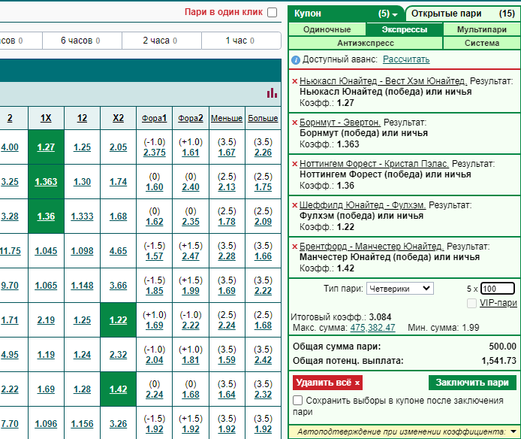Click the Рассчитать link
The height and width of the screenshot is (439, 521).
[406, 59]
